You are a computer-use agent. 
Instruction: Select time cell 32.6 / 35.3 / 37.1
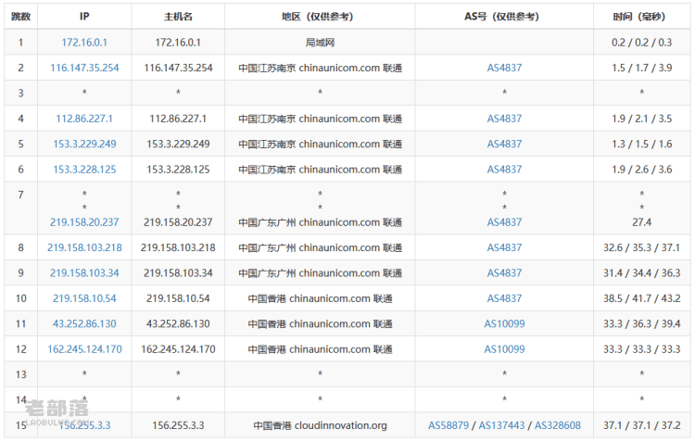point(642,247)
